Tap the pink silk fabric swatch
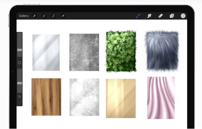This screenshot has width=202, height=129. click(x=161, y=98)
